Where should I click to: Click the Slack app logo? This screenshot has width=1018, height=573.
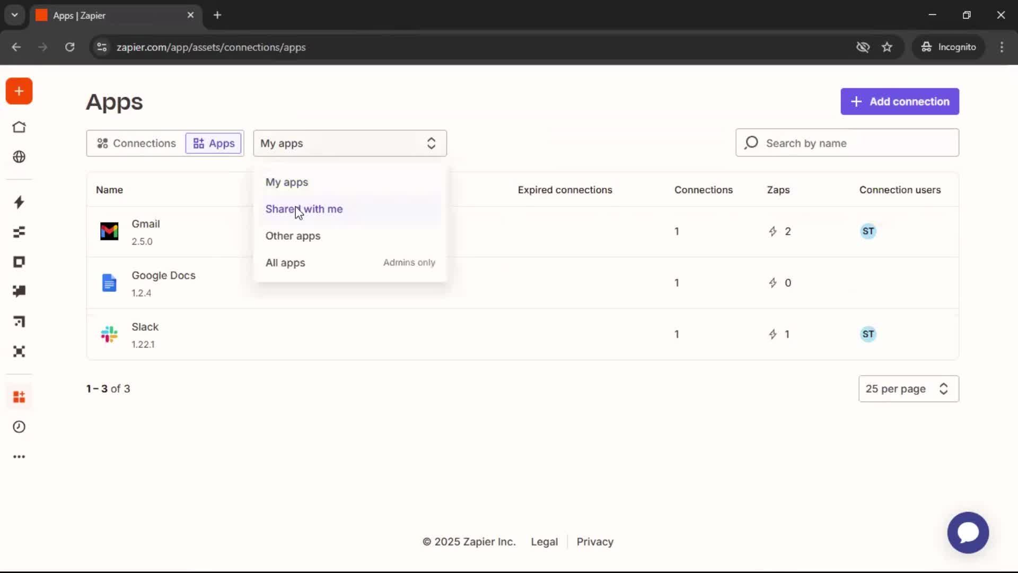(109, 334)
